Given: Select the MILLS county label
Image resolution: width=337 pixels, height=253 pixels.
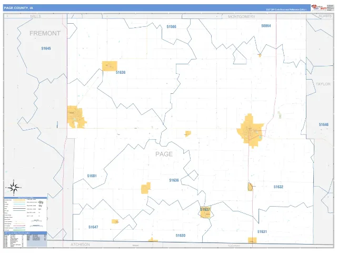Looking at the screenshot, I should 35,16.
